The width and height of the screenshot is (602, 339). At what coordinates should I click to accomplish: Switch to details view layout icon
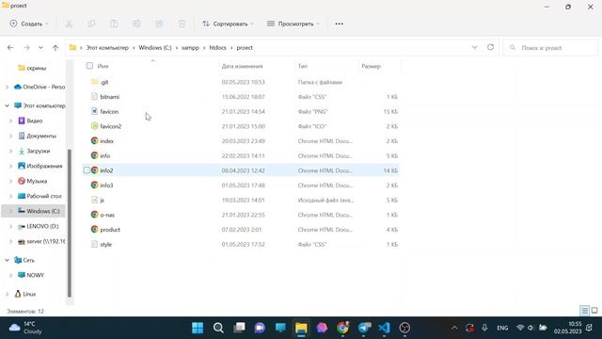[x=584, y=311]
